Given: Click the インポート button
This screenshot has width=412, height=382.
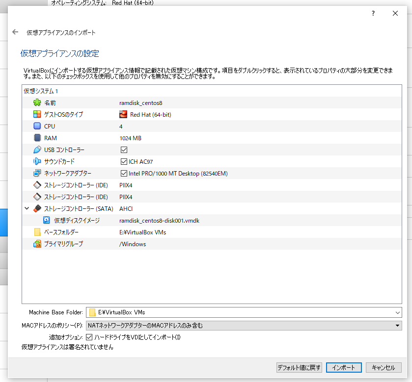Looking at the screenshot, I should pyautogui.click(x=344, y=368).
